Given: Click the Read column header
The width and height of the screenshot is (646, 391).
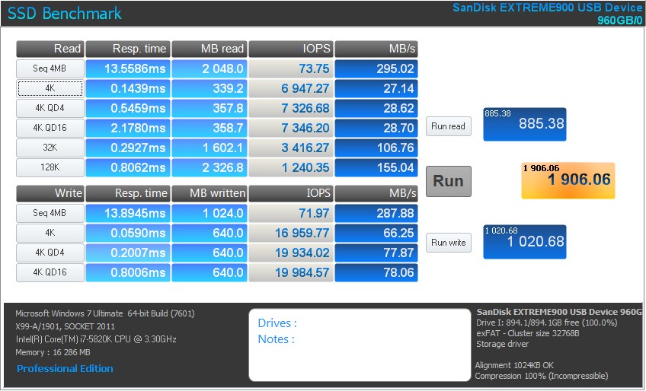Looking at the screenshot, I should coord(50,49).
